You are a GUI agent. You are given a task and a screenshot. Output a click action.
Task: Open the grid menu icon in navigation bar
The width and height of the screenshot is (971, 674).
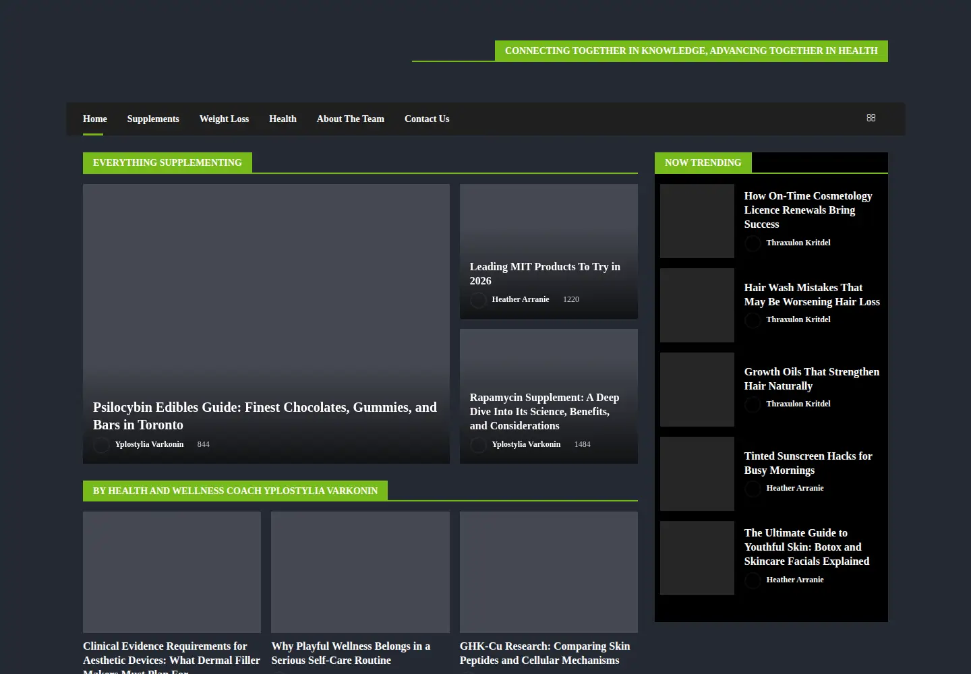[871, 118]
